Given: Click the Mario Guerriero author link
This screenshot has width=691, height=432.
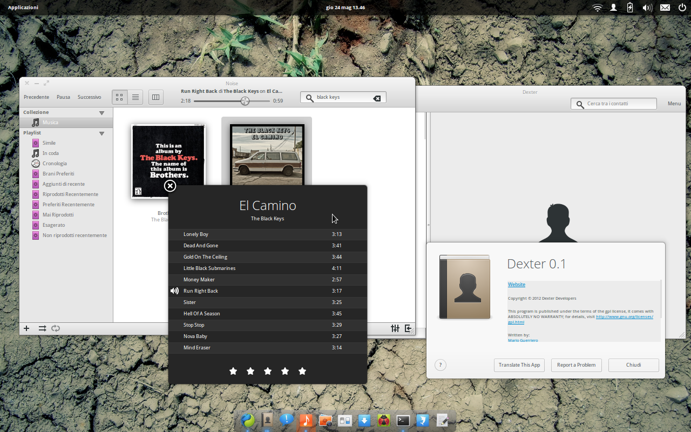Looking at the screenshot, I should pos(523,340).
